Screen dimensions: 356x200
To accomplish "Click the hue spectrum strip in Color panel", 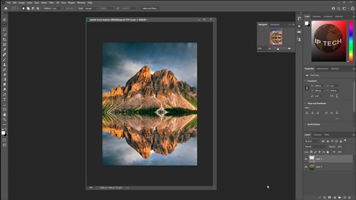I will tap(351, 41).
